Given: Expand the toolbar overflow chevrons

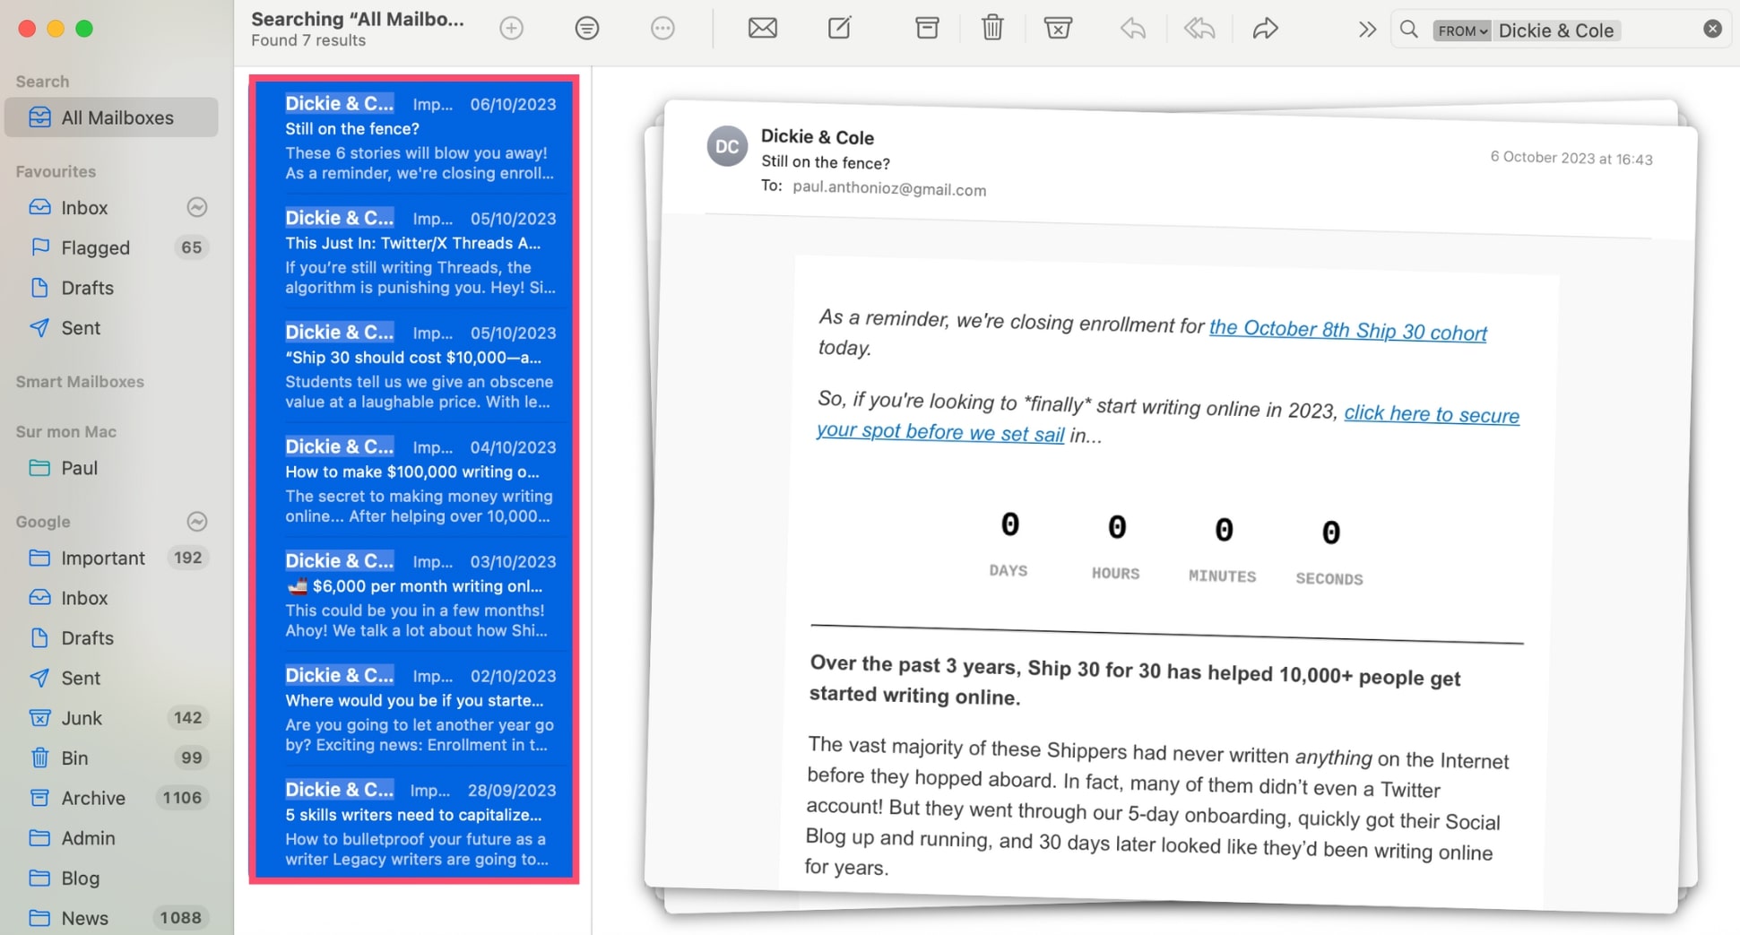Looking at the screenshot, I should pyautogui.click(x=1366, y=30).
